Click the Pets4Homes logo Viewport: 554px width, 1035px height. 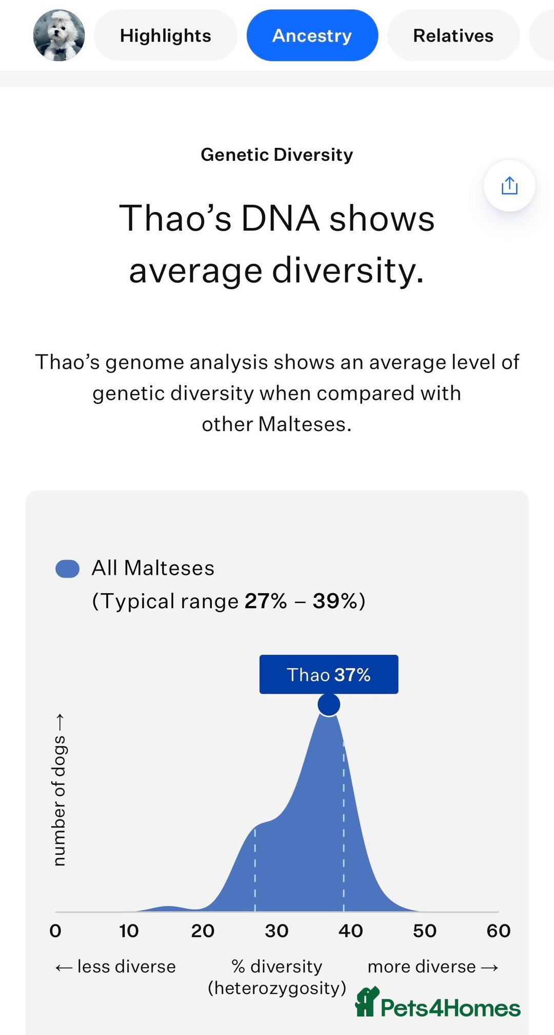pos(438,1003)
